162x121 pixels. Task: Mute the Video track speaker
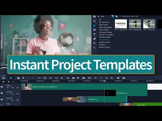12,88
